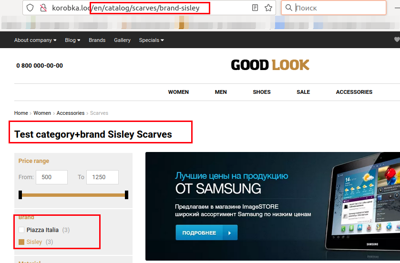Click the Price range heading
400x263 pixels.
coord(34,161)
